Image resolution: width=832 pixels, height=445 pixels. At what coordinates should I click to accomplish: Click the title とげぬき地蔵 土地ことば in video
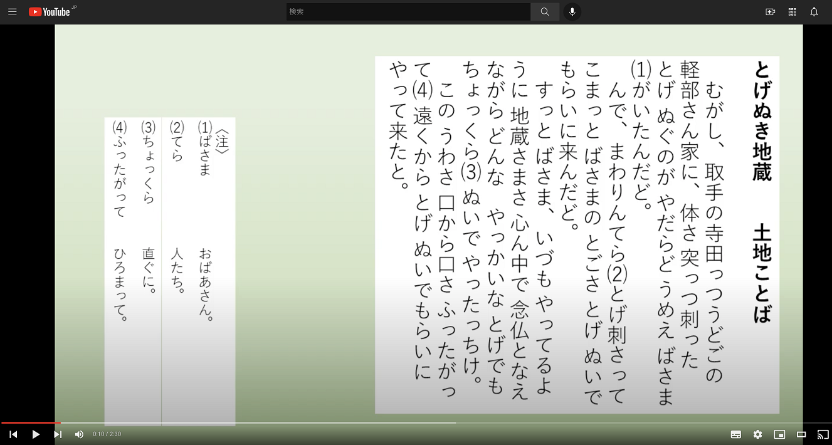[x=762, y=192]
